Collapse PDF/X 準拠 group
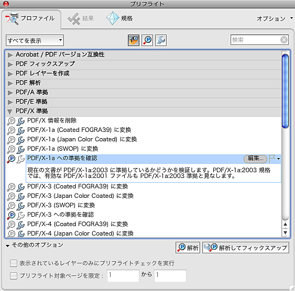 point(9,112)
